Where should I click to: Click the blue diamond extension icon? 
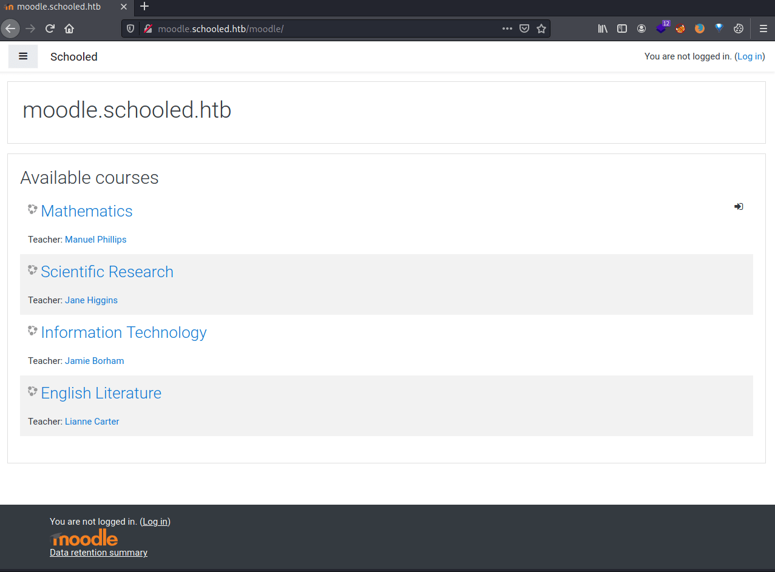719,29
